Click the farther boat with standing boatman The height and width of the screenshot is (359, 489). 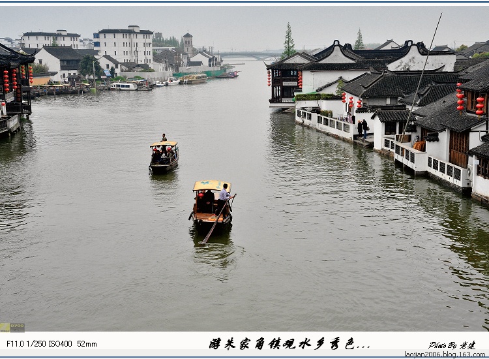(x=164, y=157)
